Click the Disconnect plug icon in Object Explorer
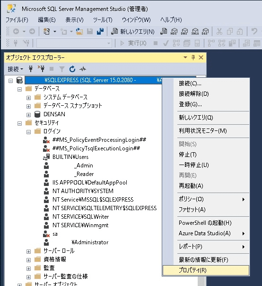This screenshot has width=262, height=286. pyautogui.click(x=41, y=69)
